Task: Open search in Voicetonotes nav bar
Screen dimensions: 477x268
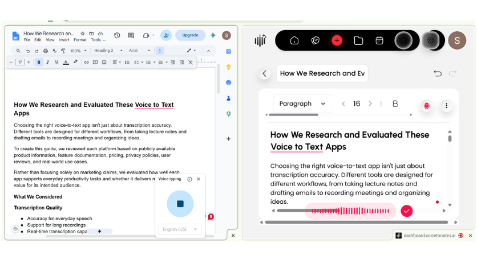Action: click(x=403, y=40)
